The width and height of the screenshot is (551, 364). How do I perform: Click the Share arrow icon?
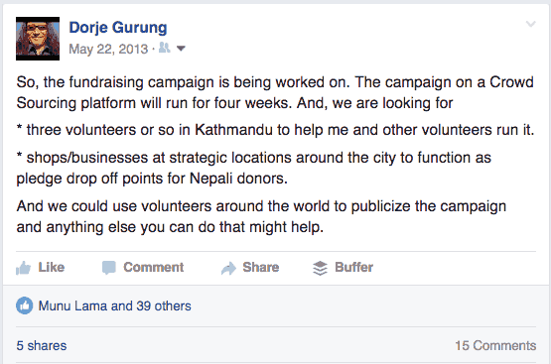[x=228, y=269]
